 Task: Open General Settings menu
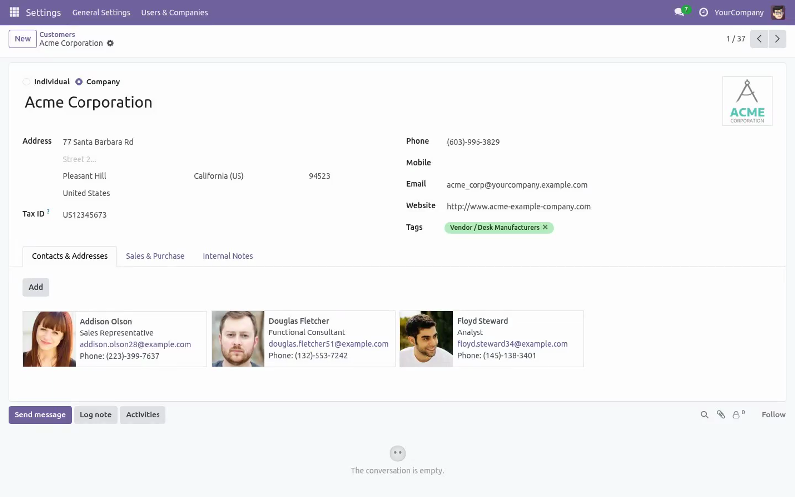coord(101,12)
